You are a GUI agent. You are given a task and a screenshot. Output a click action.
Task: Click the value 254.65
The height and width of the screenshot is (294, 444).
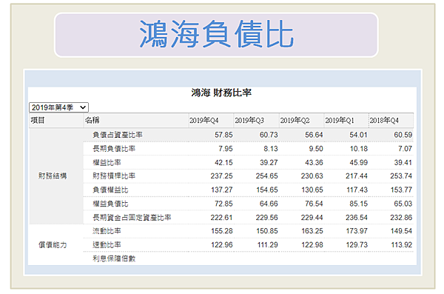tap(266, 176)
